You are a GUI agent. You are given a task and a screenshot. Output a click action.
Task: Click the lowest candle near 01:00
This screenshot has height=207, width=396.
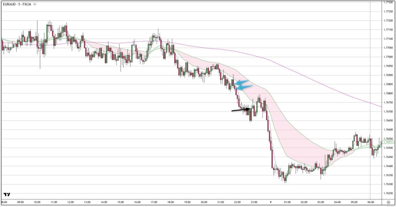point(285,179)
